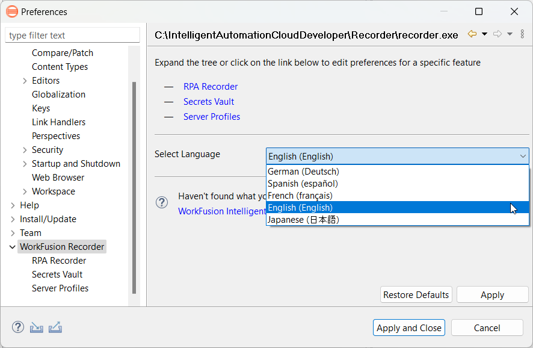Expand the Team tree node
The image size is (533, 348).
coord(13,233)
